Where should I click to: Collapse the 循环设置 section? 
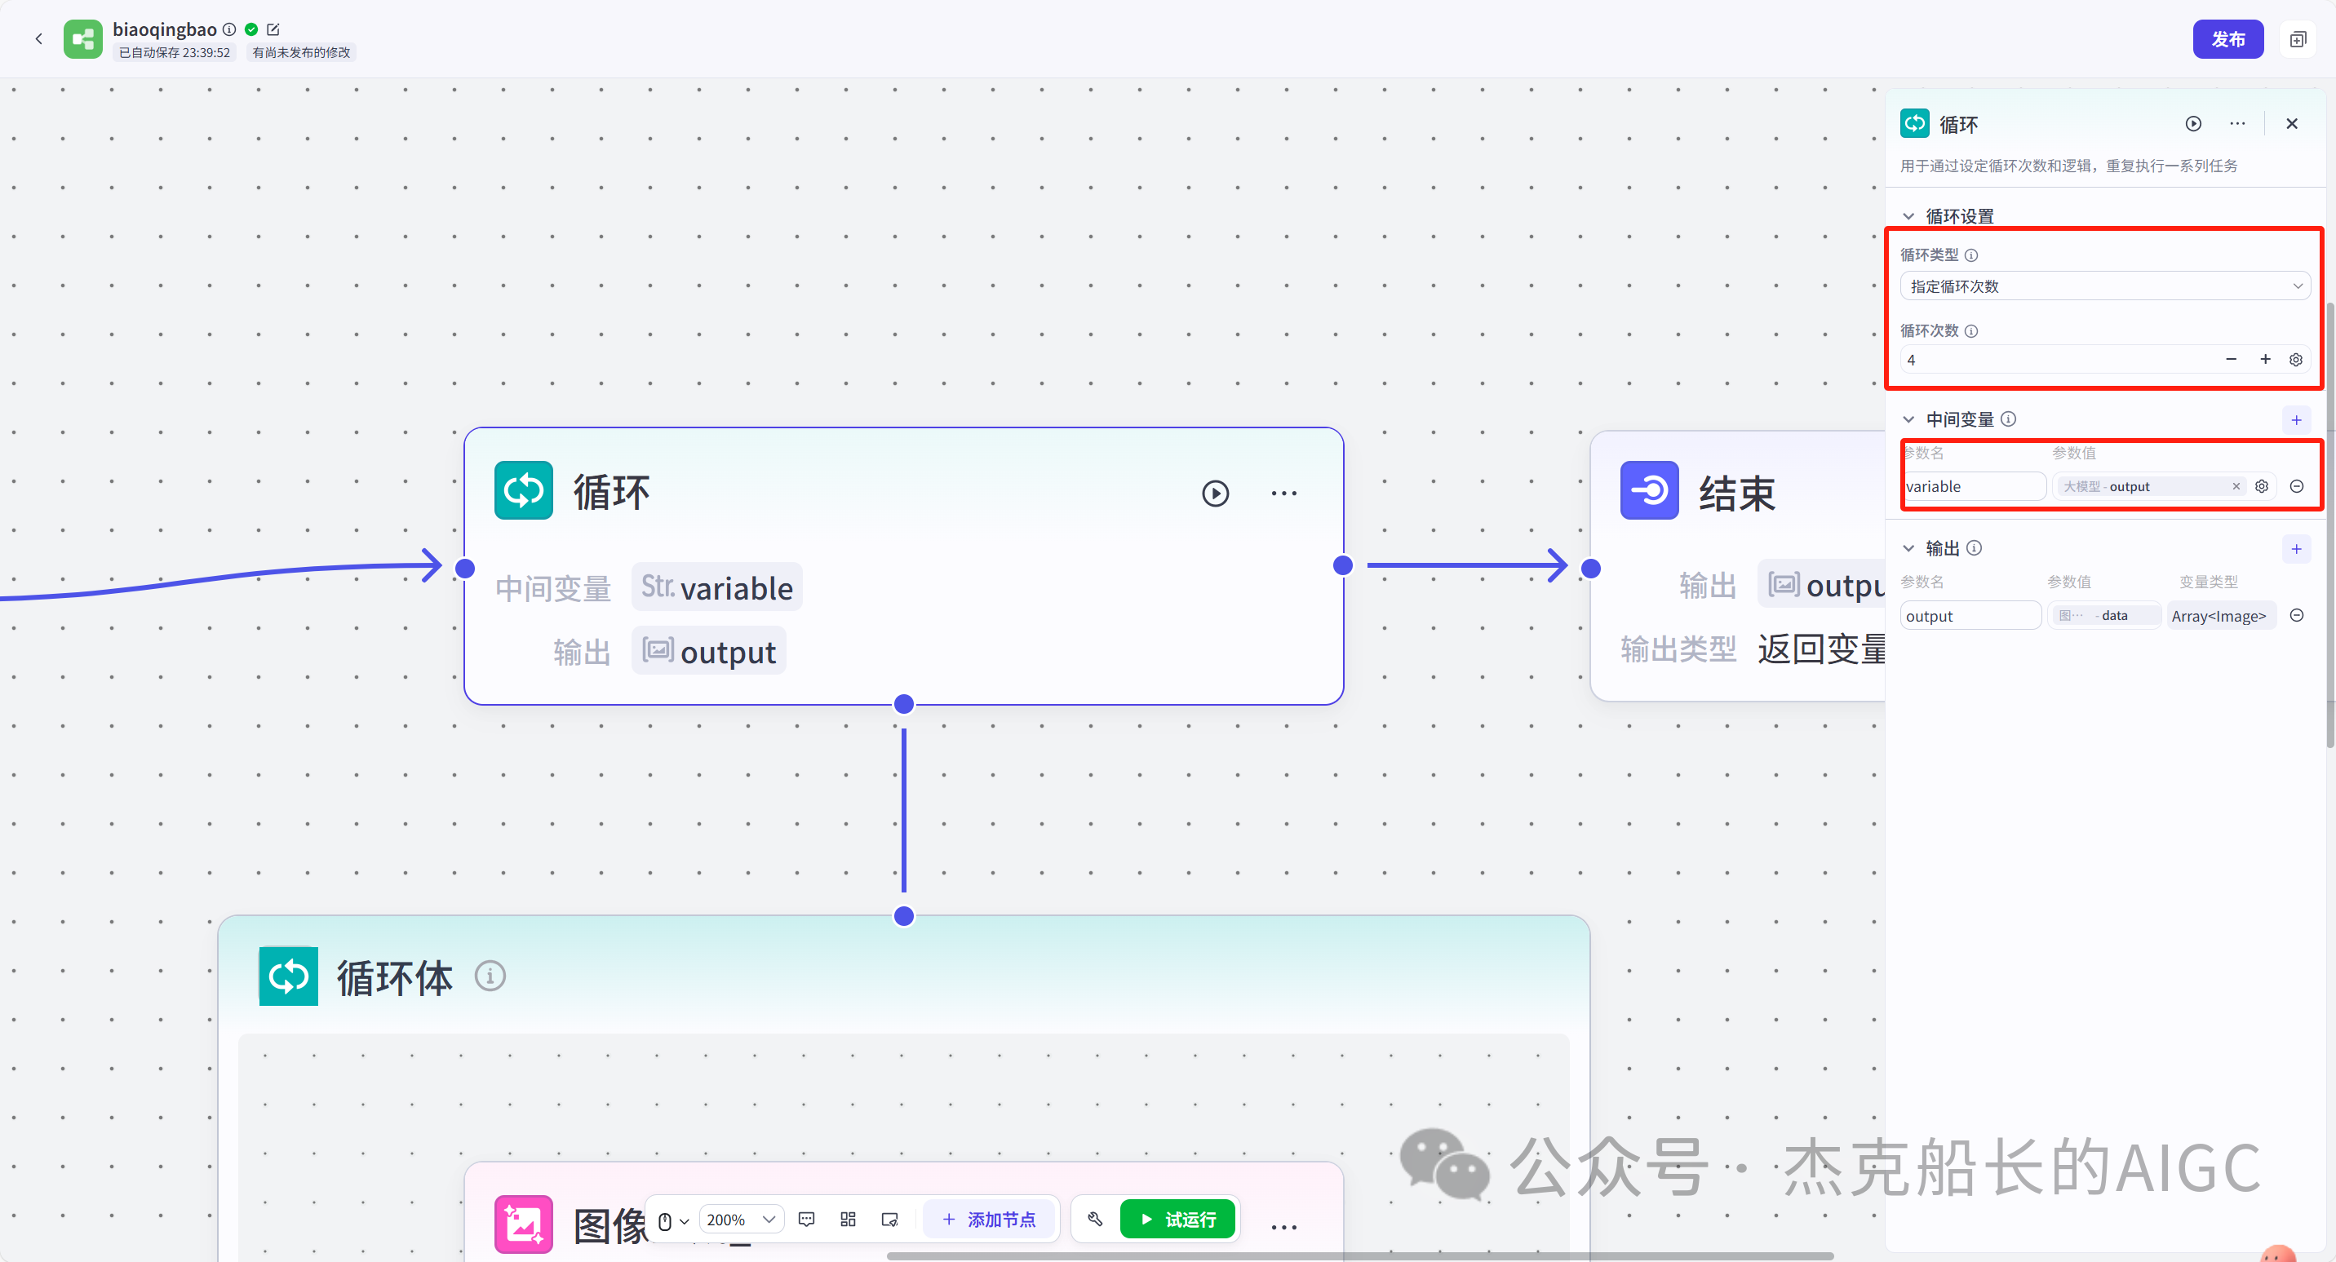coord(1907,216)
